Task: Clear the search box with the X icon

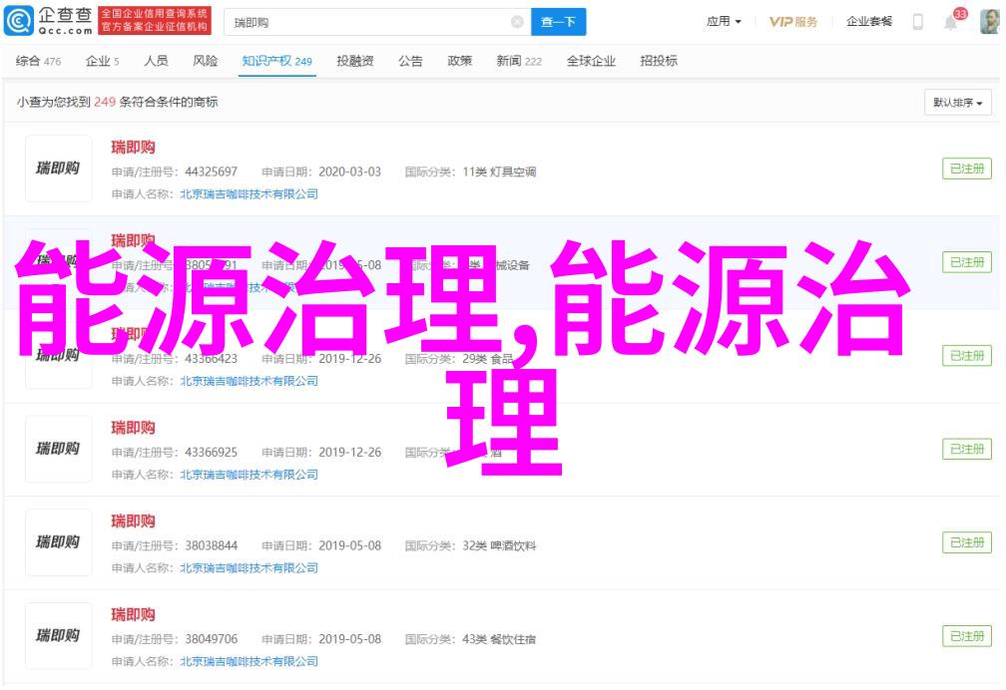Action: [517, 23]
